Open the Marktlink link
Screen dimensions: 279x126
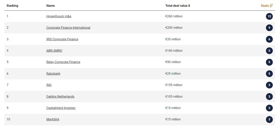tap(53, 120)
